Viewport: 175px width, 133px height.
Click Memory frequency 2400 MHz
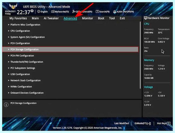click(148, 69)
